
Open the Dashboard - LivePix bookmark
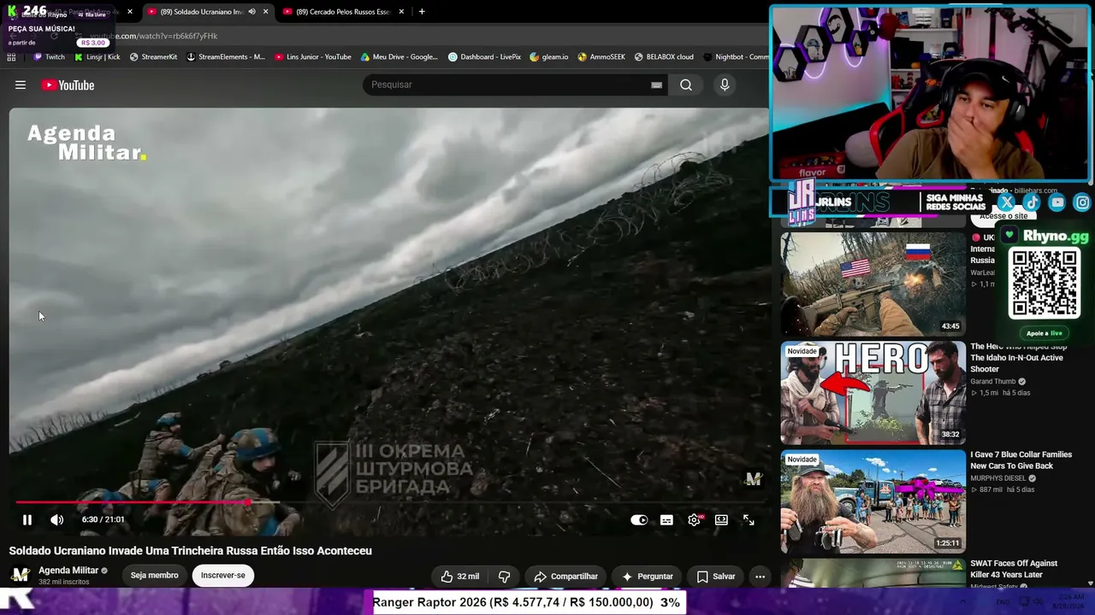484,57
